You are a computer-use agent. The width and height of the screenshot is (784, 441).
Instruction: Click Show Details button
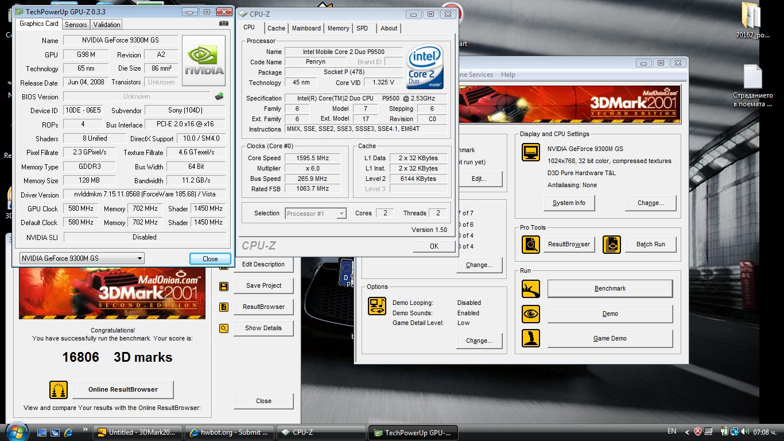tap(263, 328)
